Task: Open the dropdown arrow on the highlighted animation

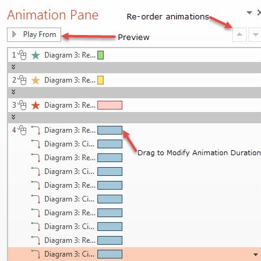Action: tap(255, 254)
